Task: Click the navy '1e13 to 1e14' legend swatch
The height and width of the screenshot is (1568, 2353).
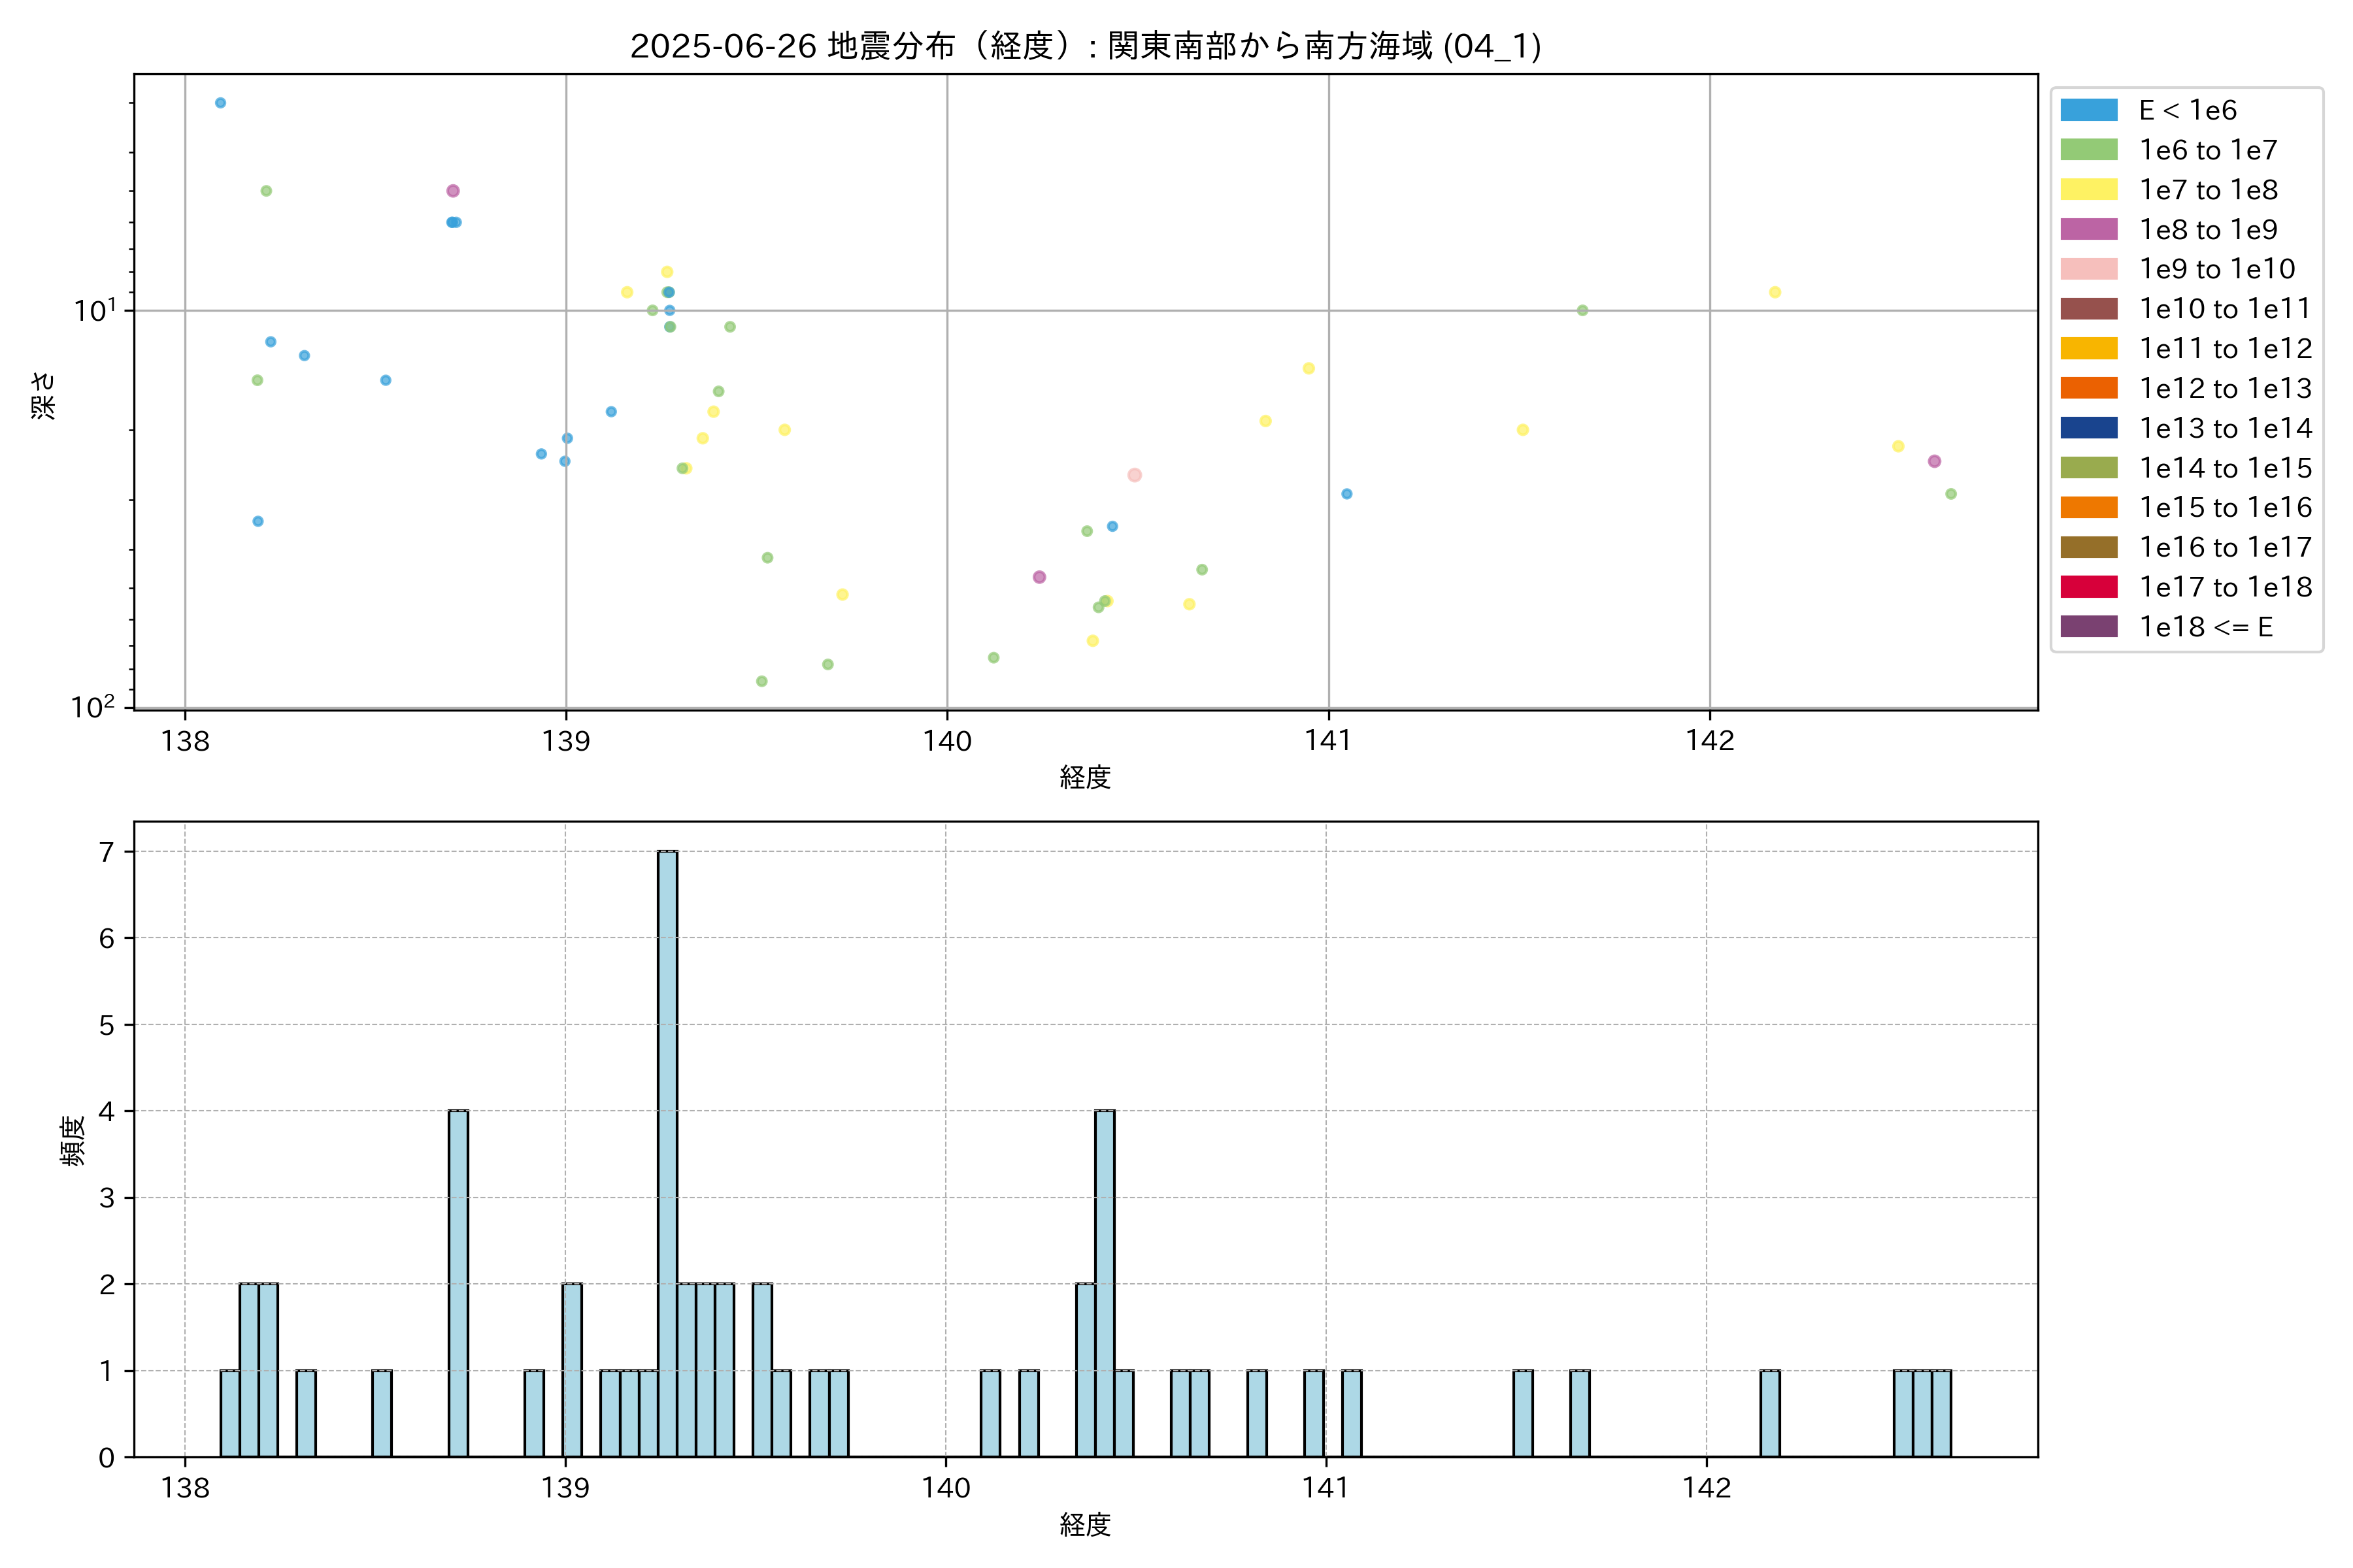Action: click(x=2088, y=428)
